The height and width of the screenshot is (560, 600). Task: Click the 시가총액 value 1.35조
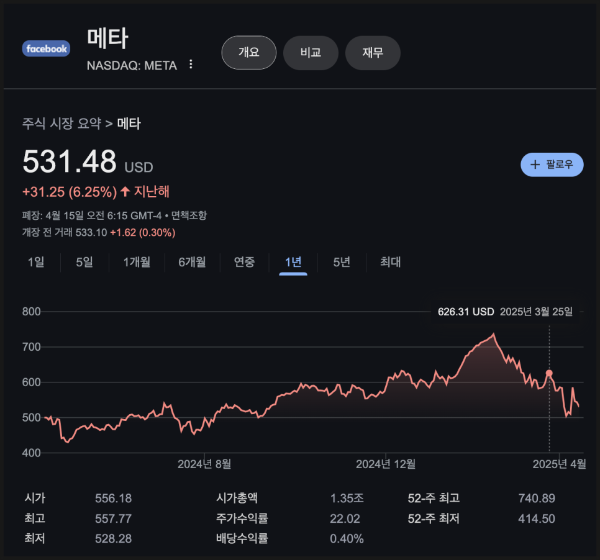[347, 498]
